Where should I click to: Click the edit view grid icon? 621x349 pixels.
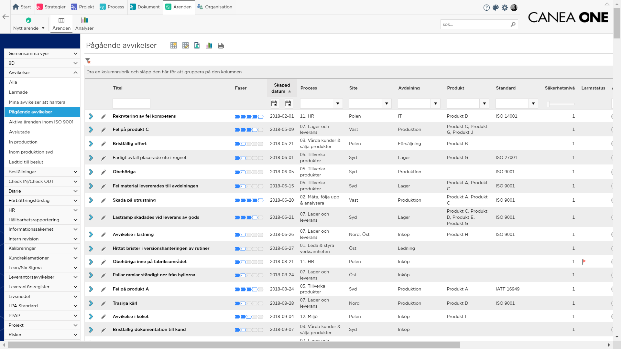point(185,46)
